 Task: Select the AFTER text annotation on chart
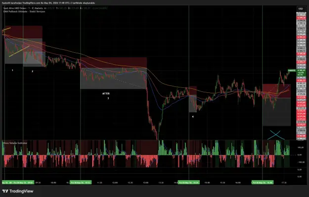[106, 93]
